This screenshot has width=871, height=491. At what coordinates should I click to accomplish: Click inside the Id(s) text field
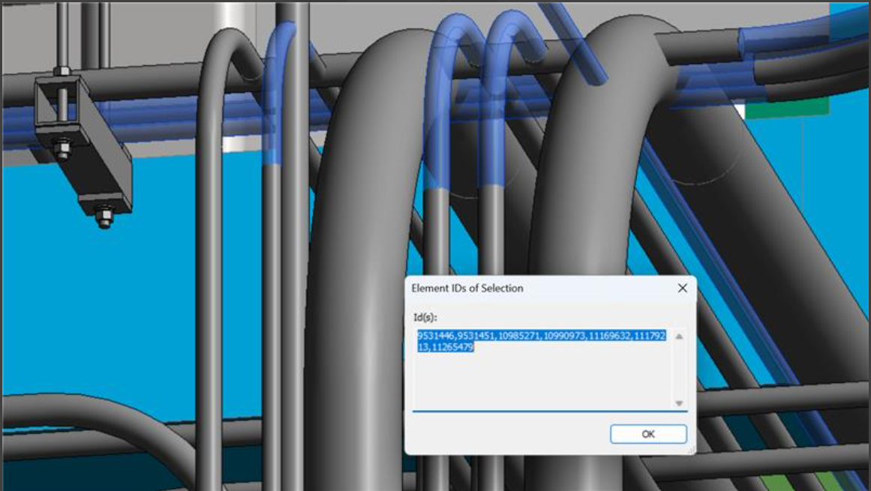coord(549,370)
